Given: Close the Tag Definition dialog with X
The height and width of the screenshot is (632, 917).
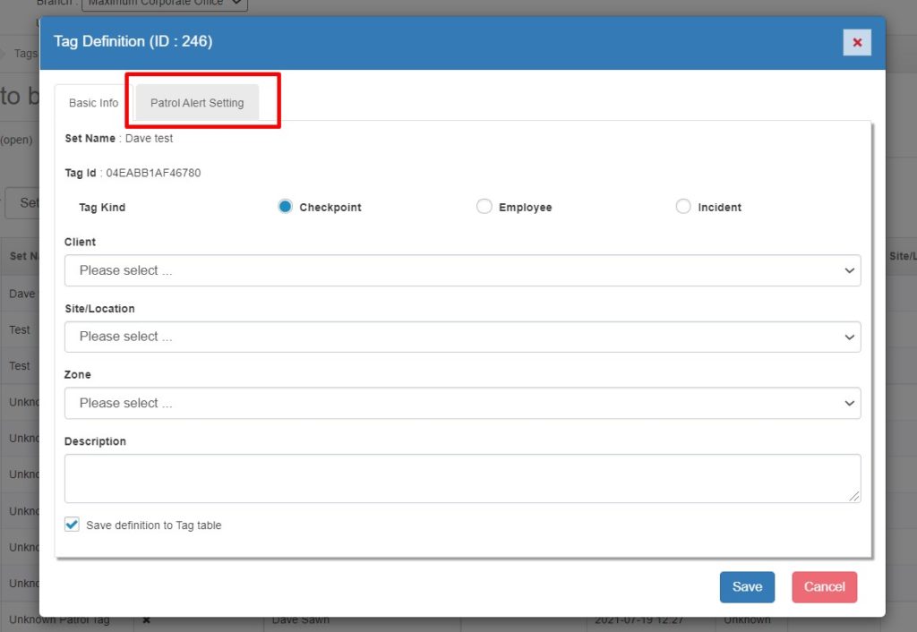Looking at the screenshot, I should point(857,42).
